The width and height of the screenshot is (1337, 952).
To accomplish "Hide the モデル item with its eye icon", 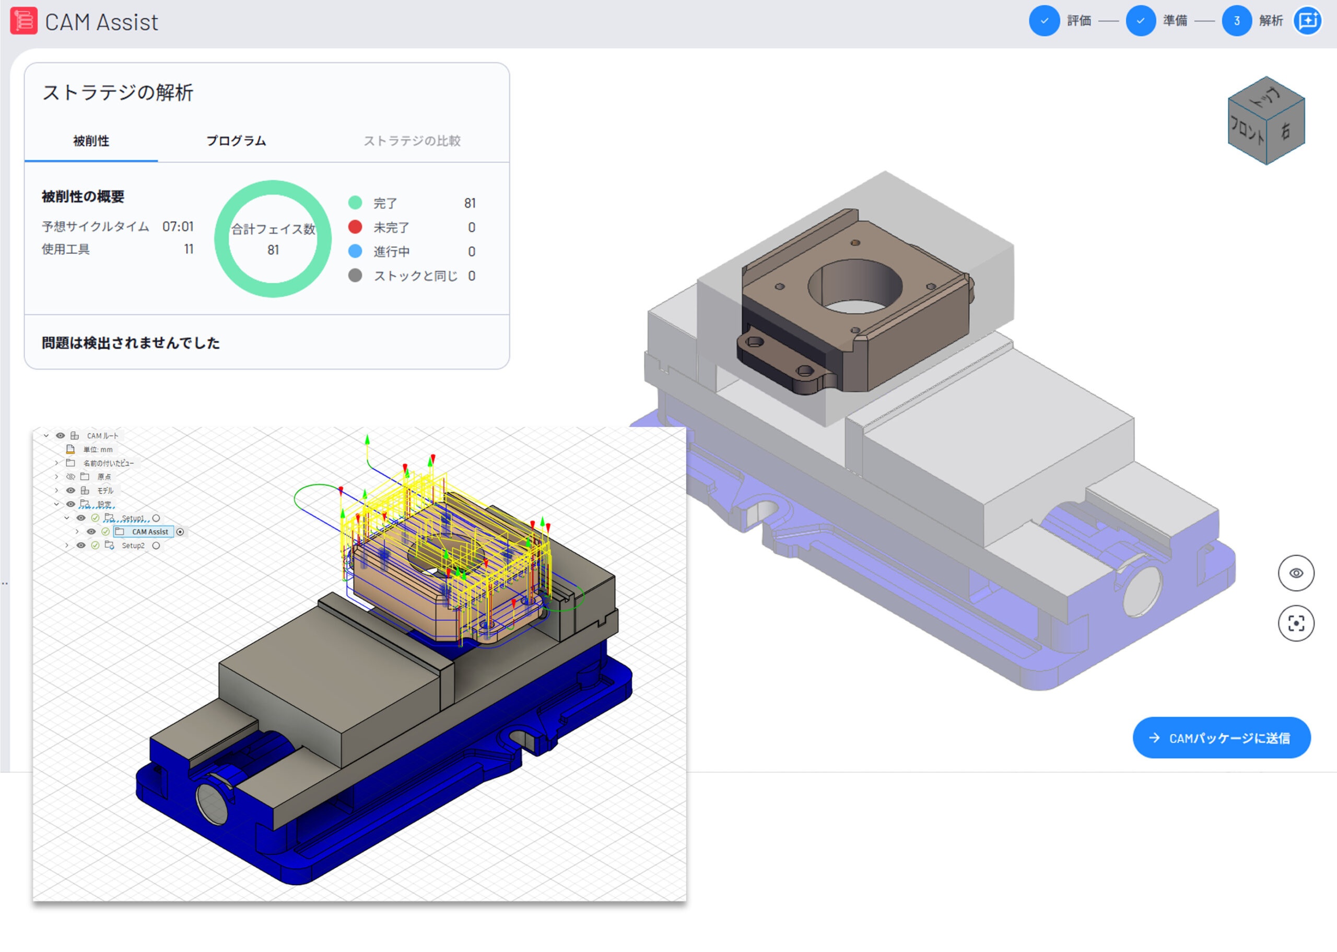I will tap(71, 490).
